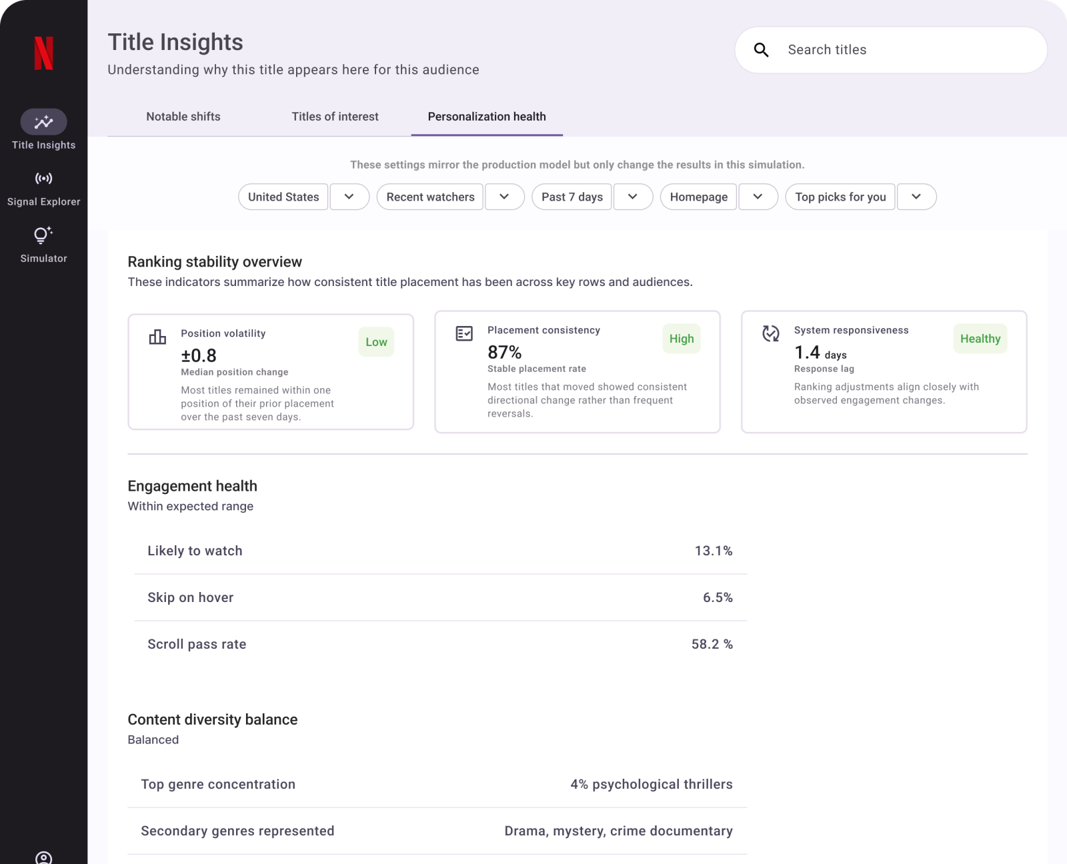
Task: Click the Healthy responsiveness status badge
Action: (x=980, y=339)
